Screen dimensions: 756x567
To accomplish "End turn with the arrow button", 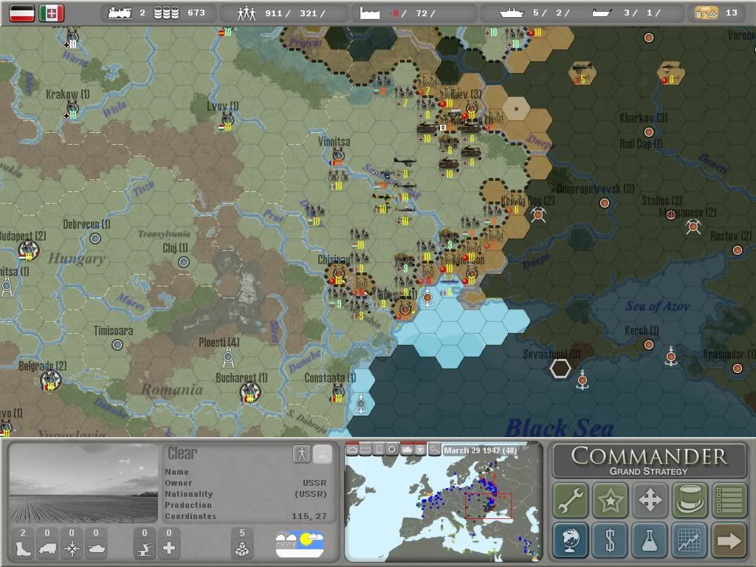I will (x=729, y=540).
